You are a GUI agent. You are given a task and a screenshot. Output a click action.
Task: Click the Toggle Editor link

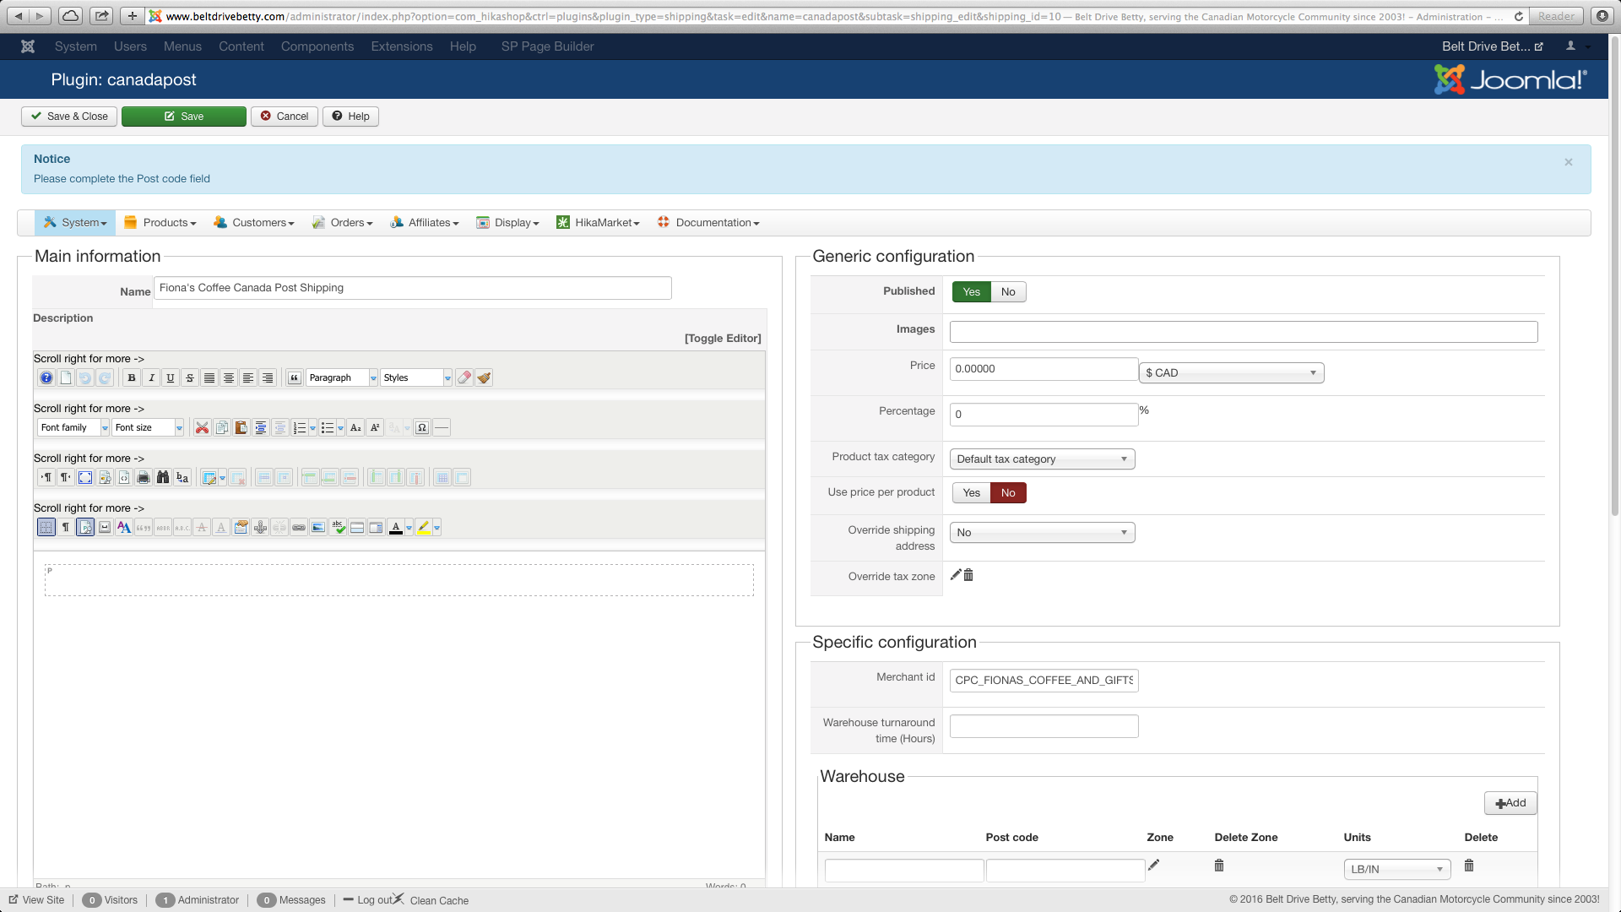[x=723, y=338]
